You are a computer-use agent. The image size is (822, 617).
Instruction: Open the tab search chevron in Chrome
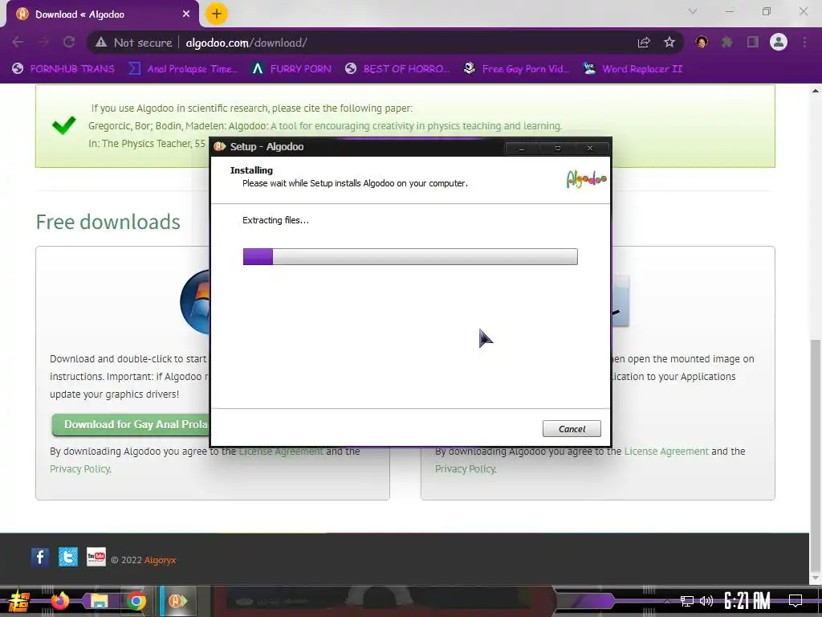(x=693, y=11)
